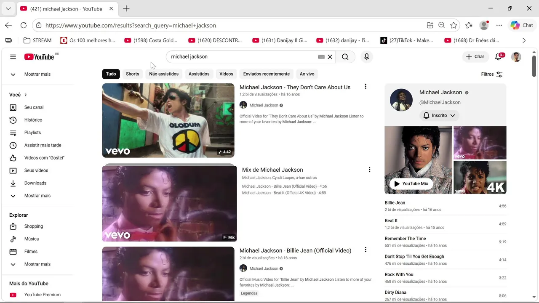
Task: Select the Vídeos filter chip
Action: pyautogui.click(x=226, y=74)
